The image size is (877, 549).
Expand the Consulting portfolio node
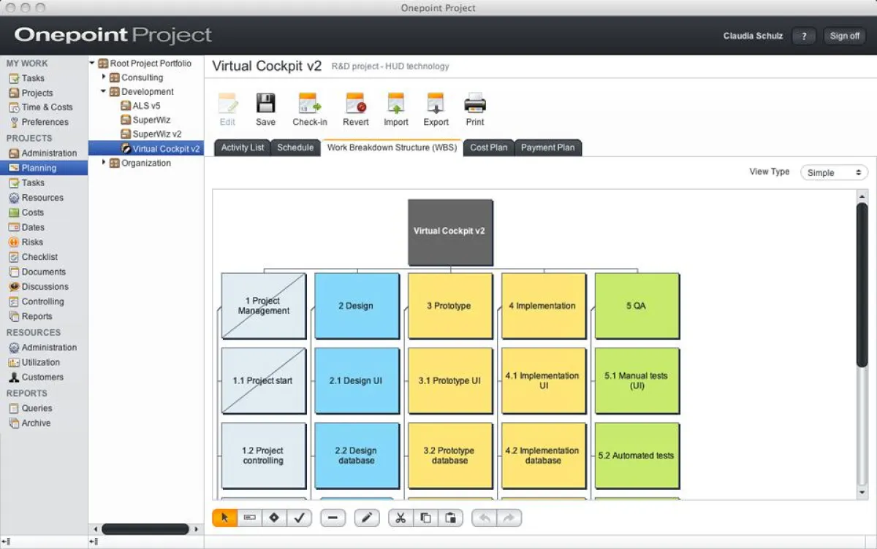coord(104,77)
